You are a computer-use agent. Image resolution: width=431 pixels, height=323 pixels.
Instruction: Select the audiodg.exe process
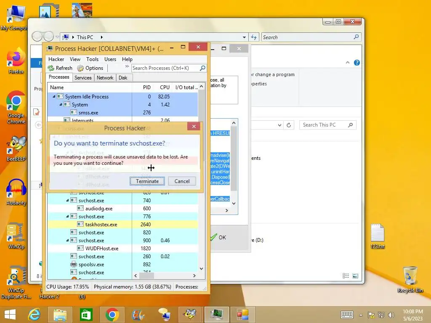point(122,208)
